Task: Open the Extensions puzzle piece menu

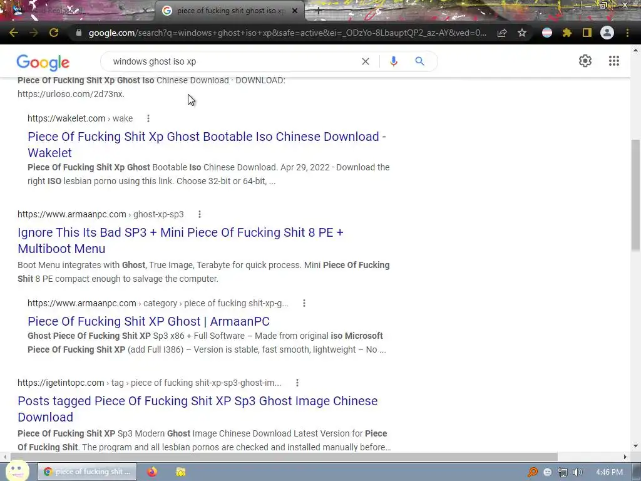Action: (567, 33)
